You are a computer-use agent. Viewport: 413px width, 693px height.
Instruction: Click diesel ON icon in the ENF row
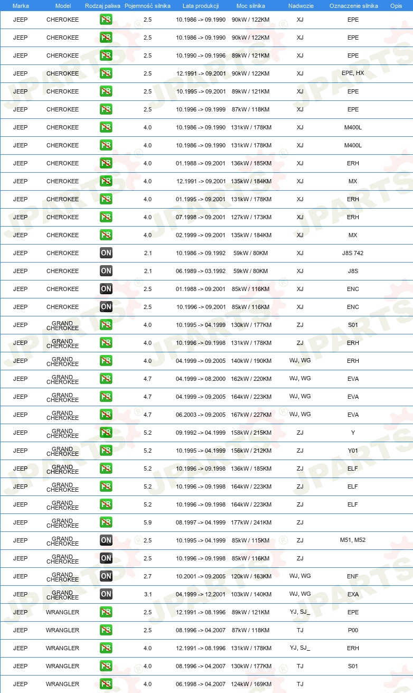[106, 576]
